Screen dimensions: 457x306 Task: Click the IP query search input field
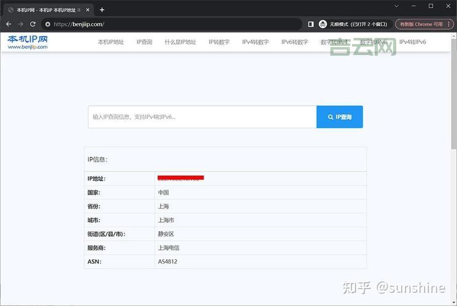click(x=202, y=117)
